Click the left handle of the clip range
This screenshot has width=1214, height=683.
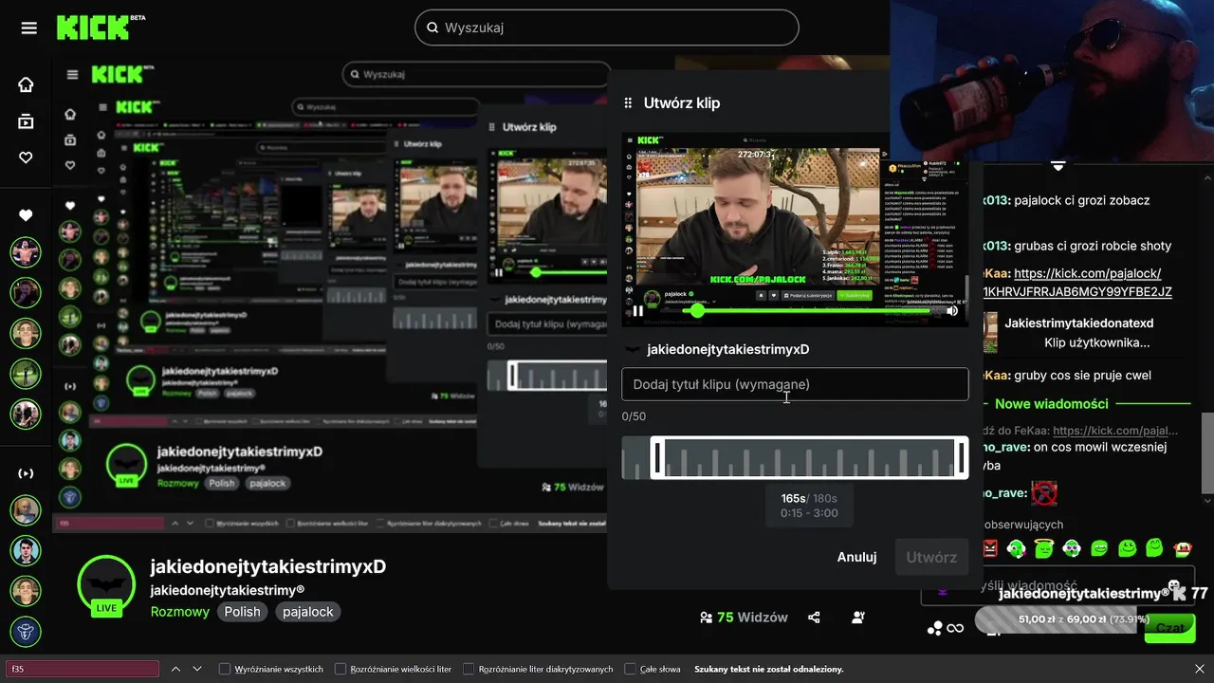point(658,457)
